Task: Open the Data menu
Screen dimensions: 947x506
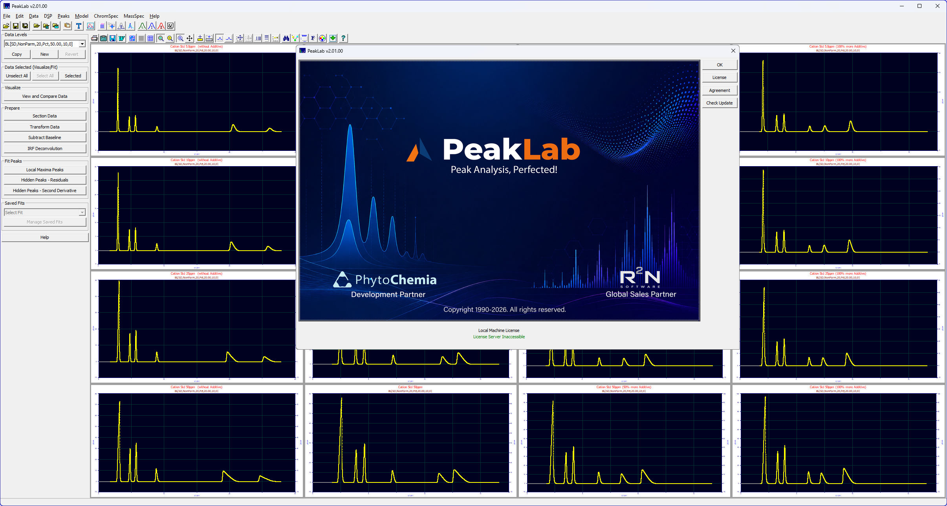Action: point(34,16)
